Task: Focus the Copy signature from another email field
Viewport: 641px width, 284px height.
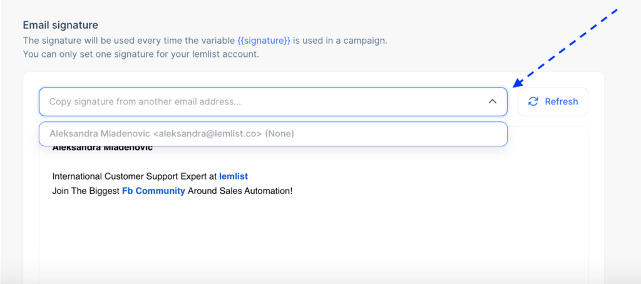Action: tap(250, 101)
